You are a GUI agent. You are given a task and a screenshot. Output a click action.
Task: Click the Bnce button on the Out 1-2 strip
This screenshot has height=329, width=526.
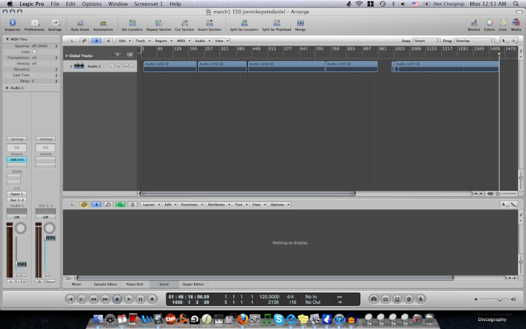[51, 282]
